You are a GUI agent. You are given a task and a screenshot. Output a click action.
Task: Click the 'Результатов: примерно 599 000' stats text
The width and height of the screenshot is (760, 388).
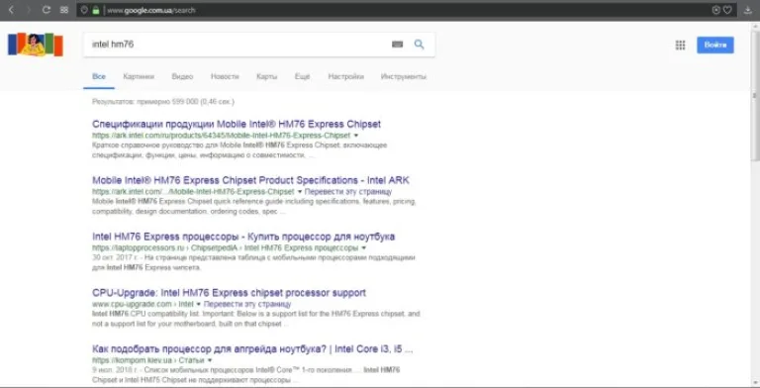(x=163, y=102)
